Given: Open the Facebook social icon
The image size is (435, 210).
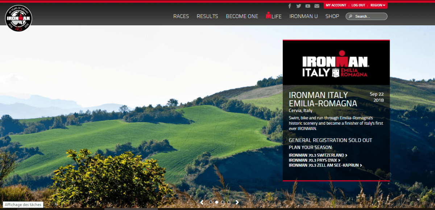Looking at the screenshot, I should click(x=290, y=6).
